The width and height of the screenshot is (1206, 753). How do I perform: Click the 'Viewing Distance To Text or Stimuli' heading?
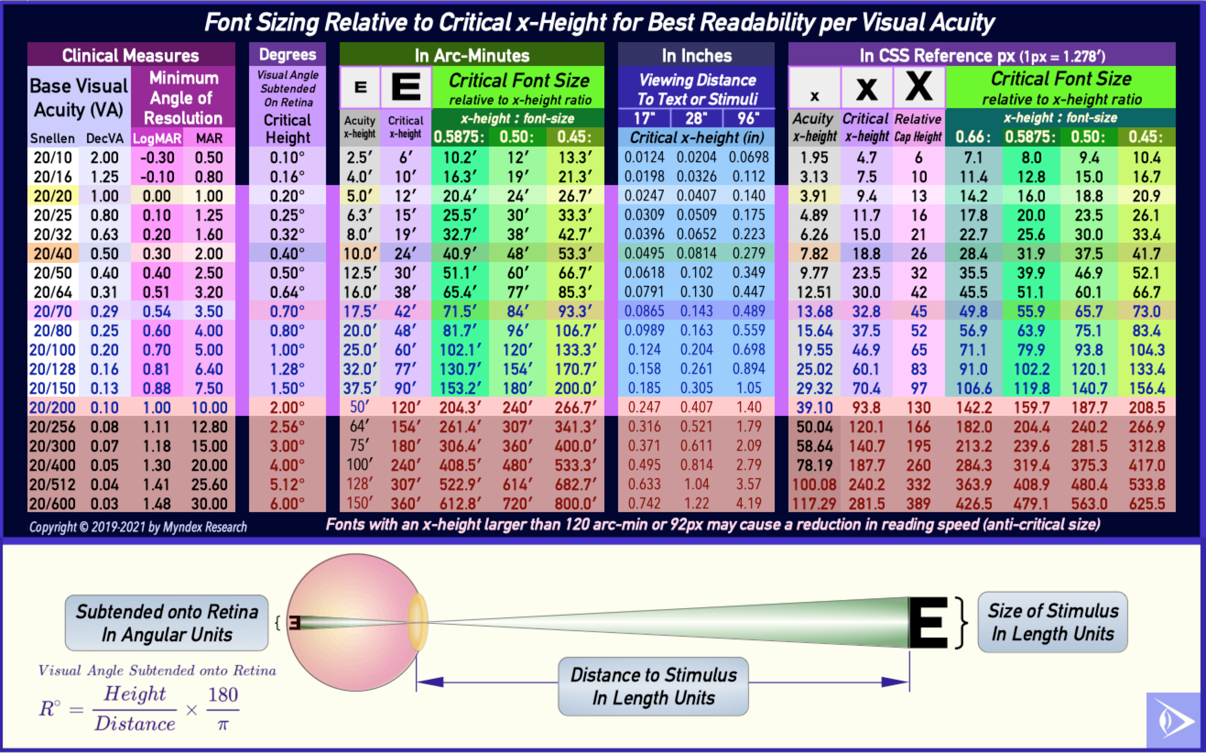pyautogui.click(x=697, y=89)
